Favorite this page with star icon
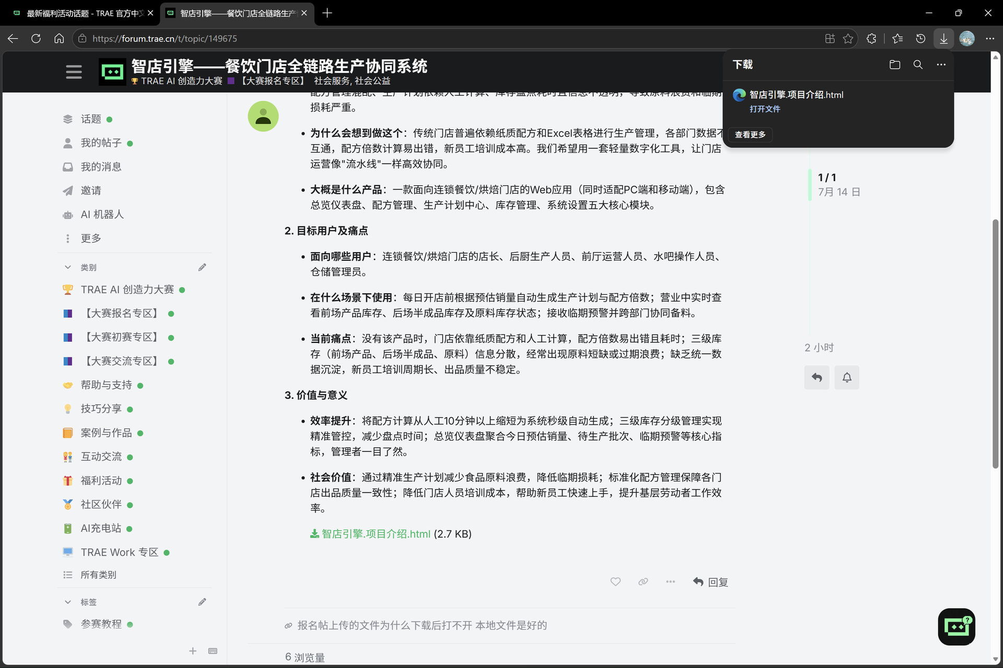Image resolution: width=1003 pixels, height=668 pixels. pyautogui.click(x=848, y=39)
